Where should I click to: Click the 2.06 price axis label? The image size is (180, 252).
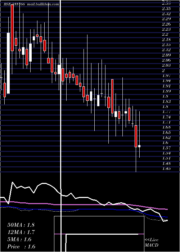pos(166,60)
